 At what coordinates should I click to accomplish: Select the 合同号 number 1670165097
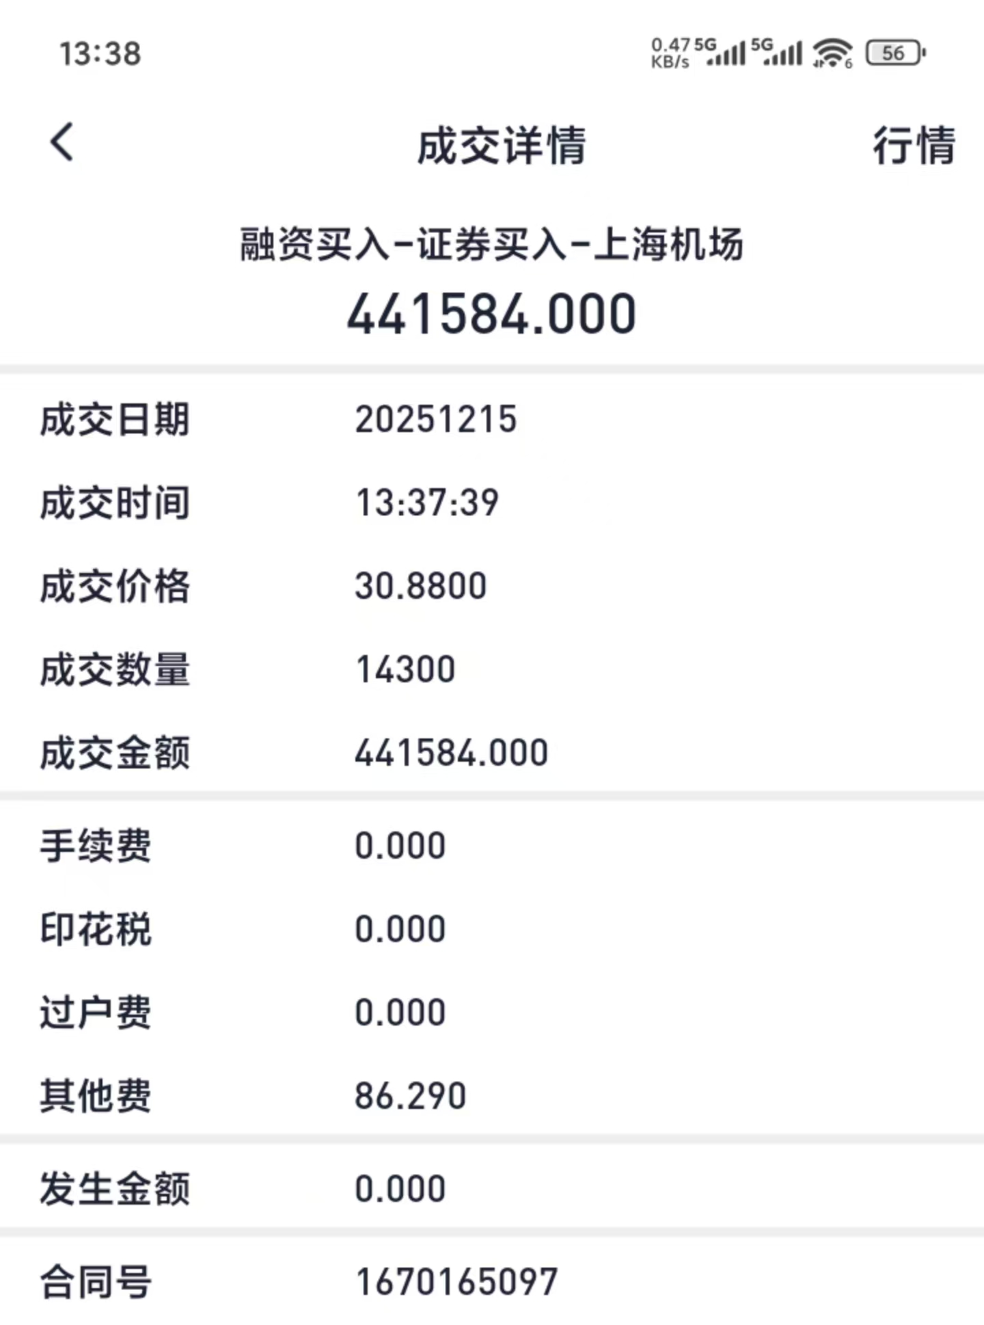(456, 1282)
